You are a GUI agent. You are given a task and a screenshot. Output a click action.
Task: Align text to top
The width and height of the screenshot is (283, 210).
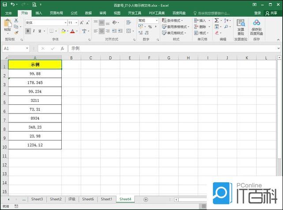pos(96,22)
